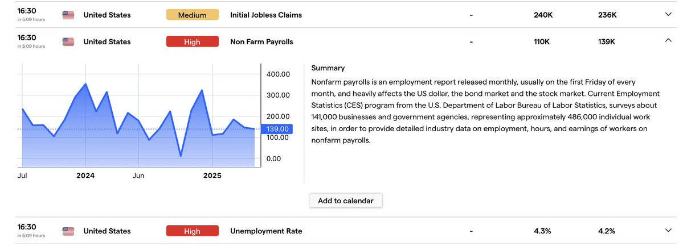The width and height of the screenshot is (683, 247).
Task: Click the US flag in Unemployment Rate row
Action: (68, 231)
